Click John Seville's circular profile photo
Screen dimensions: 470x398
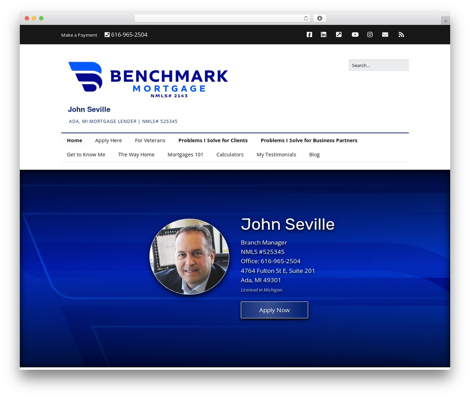pos(189,257)
